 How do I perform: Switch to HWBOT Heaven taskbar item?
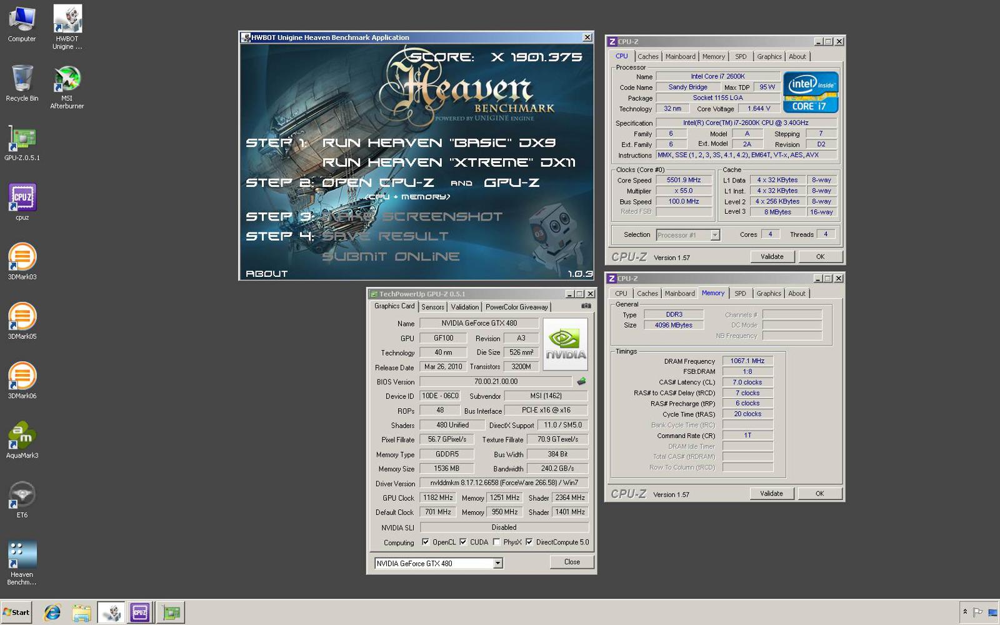[111, 613]
